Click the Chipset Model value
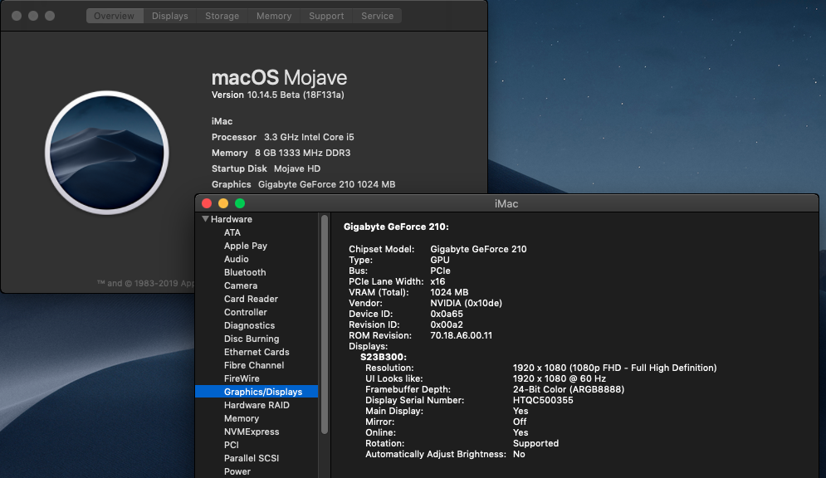 [478, 249]
